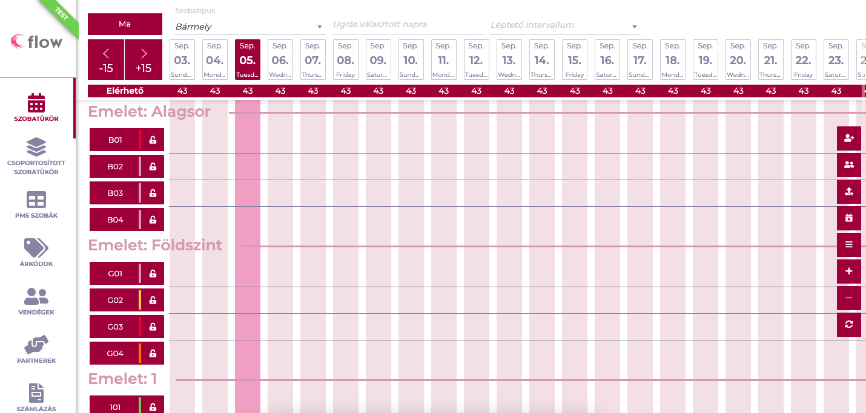Open the hamburger list icon on right
This screenshot has width=866, height=413.
(x=848, y=245)
